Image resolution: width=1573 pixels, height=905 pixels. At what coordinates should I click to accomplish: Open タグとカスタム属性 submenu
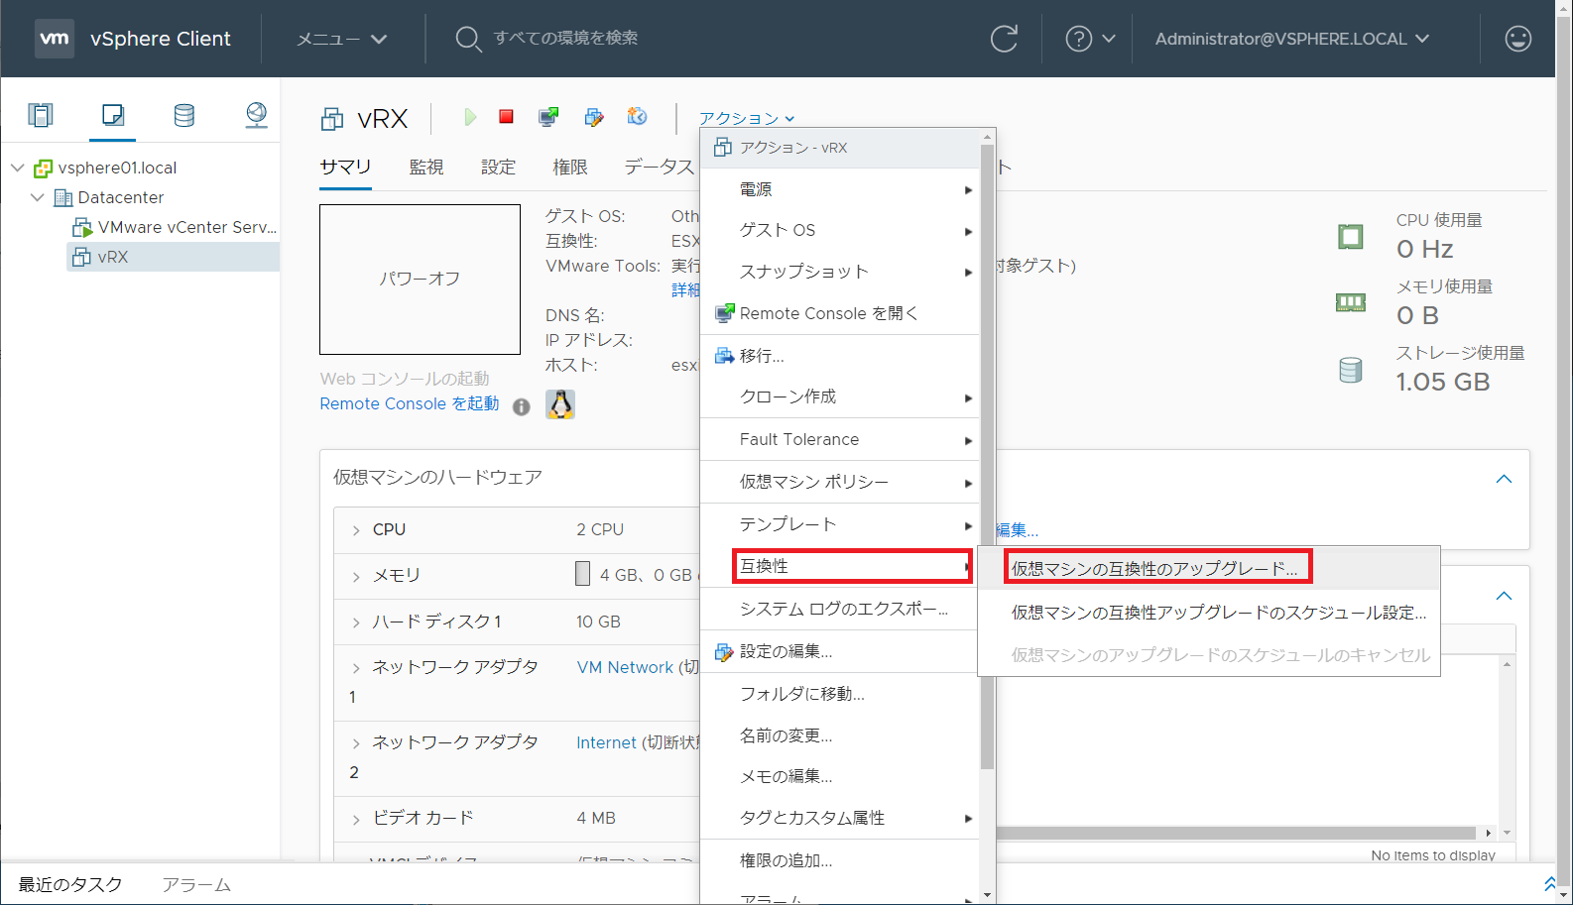(x=840, y=818)
